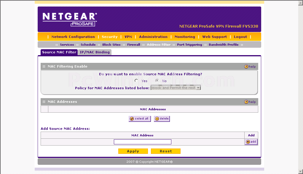This screenshot has width=303, height=174.
Task: Go to the Bandwidth Profile submenu
Action: [x=224, y=44]
